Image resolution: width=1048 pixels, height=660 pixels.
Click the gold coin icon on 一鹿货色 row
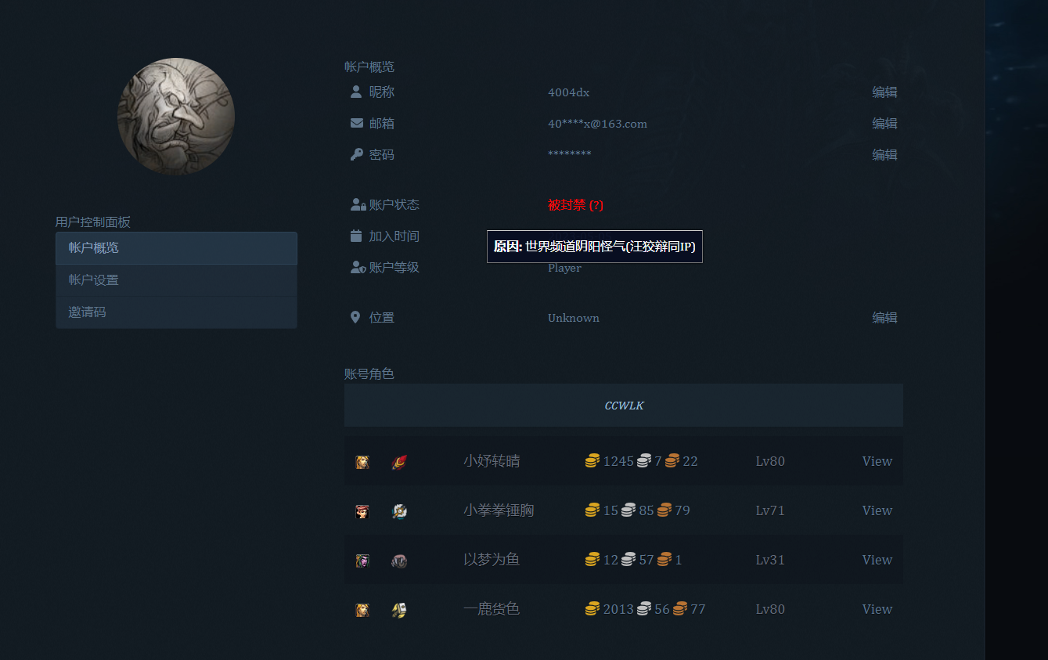[592, 608]
